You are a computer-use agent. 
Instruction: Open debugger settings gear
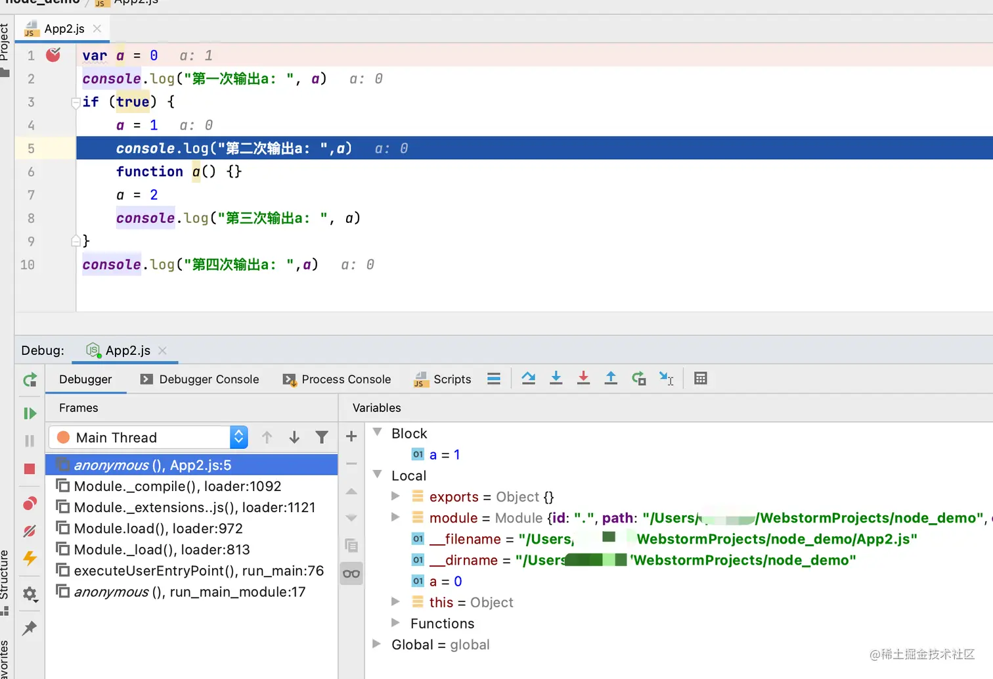point(30,594)
